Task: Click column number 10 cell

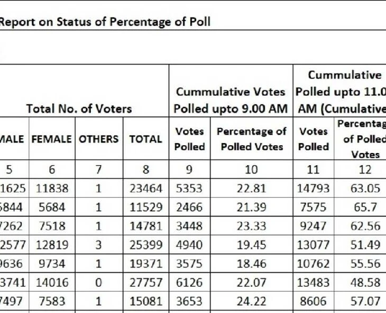Action: coord(252,169)
